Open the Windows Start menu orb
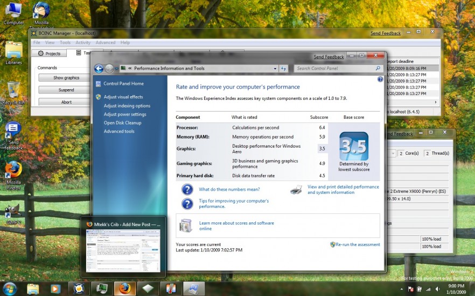The width and height of the screenshot is (475, 296). (10, 288)
